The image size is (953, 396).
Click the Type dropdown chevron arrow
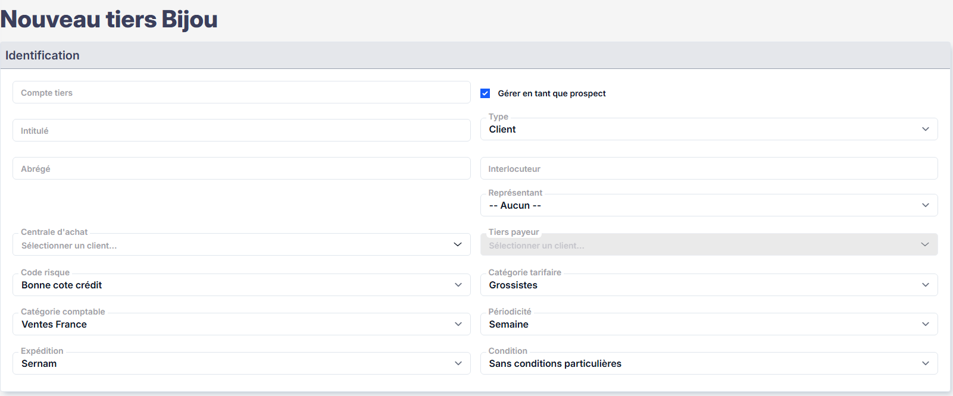(925, 129)
